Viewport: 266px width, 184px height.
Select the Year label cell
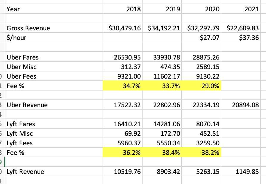(x=54, y=9)
